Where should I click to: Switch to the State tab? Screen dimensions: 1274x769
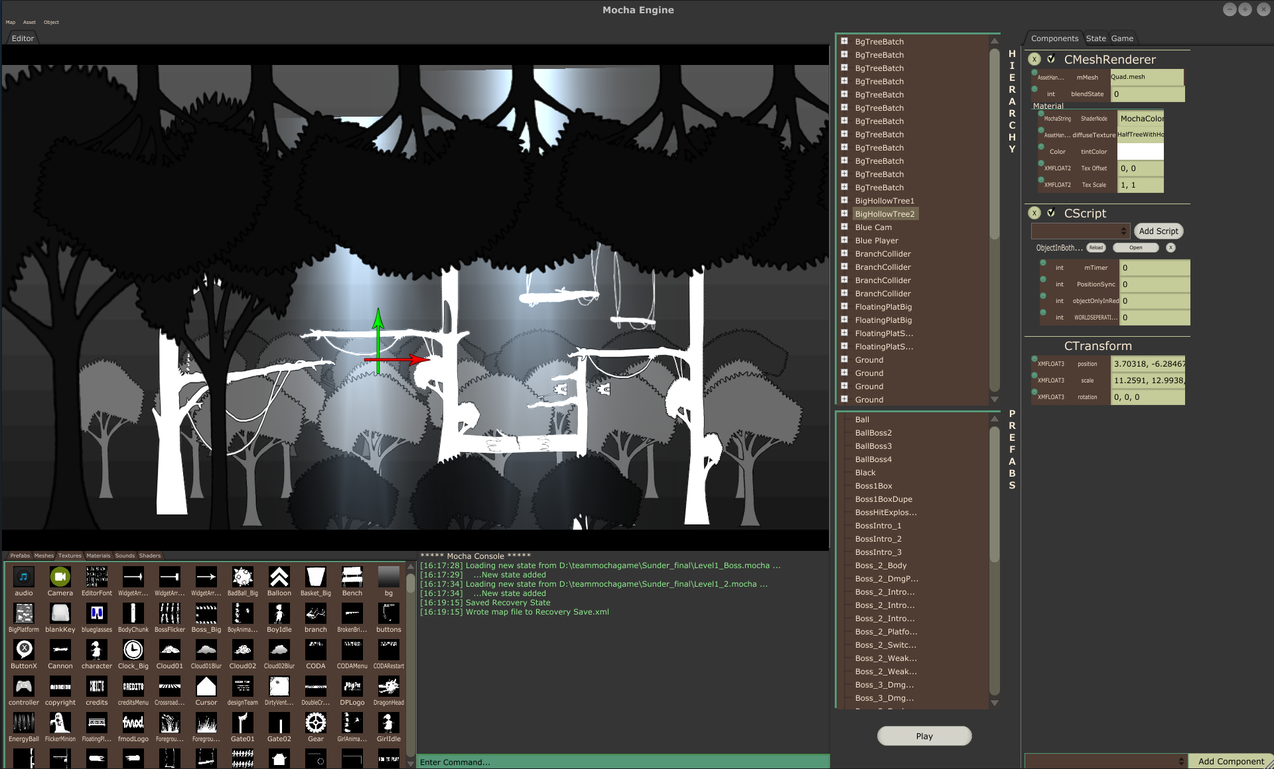[1096, 38]
